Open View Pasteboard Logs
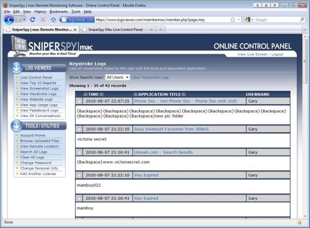 coord(39,110)
